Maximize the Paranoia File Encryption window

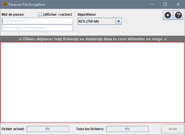(165, 5)
